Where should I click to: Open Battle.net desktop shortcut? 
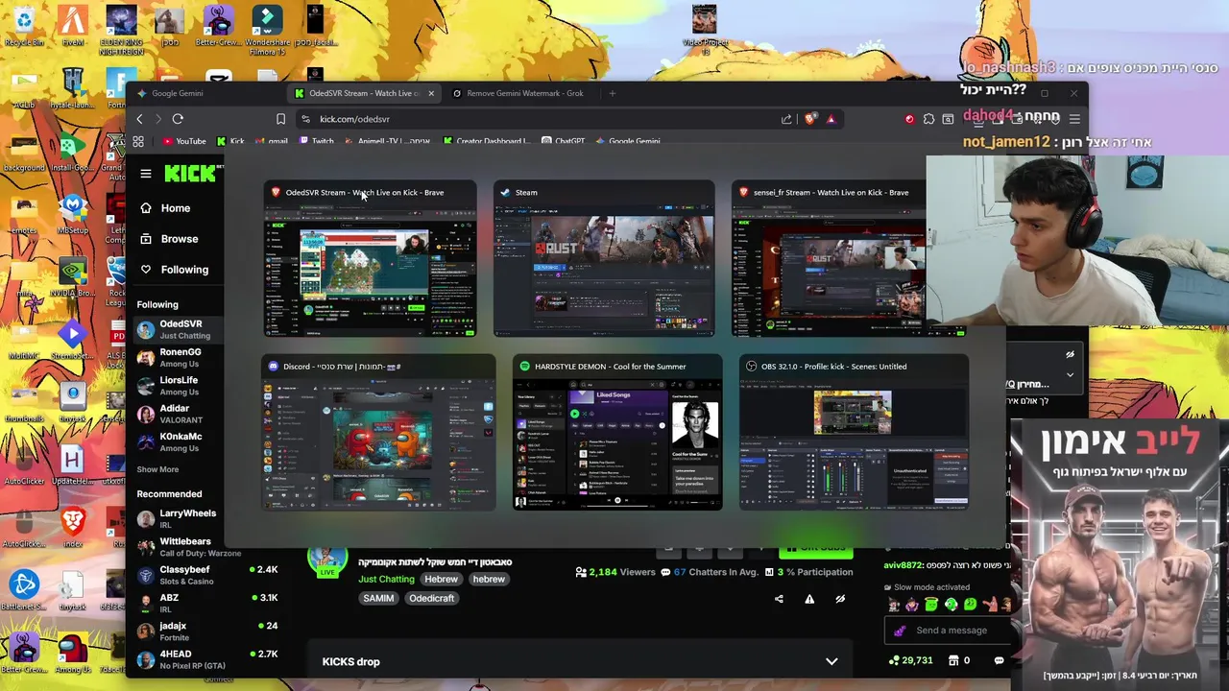click(24, 588)
